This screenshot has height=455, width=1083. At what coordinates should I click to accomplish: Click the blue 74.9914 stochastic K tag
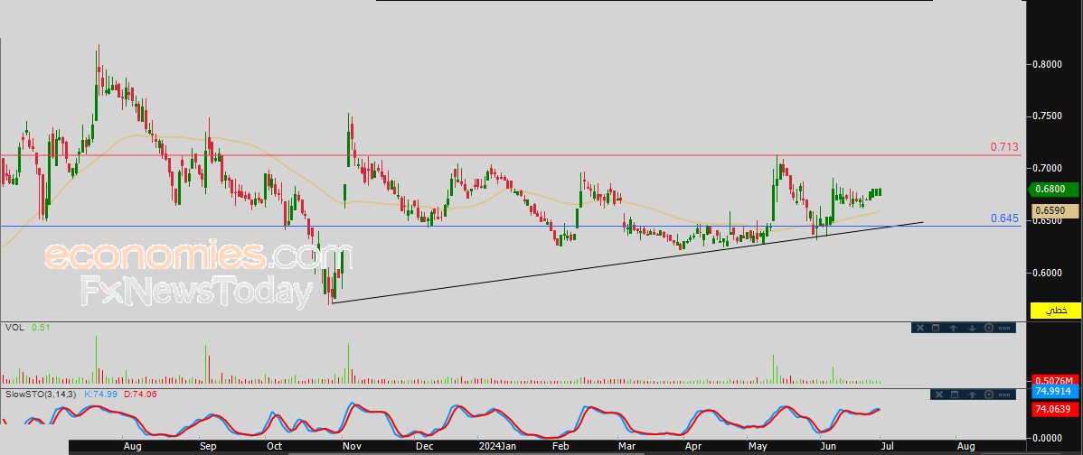pos(1056,392)
